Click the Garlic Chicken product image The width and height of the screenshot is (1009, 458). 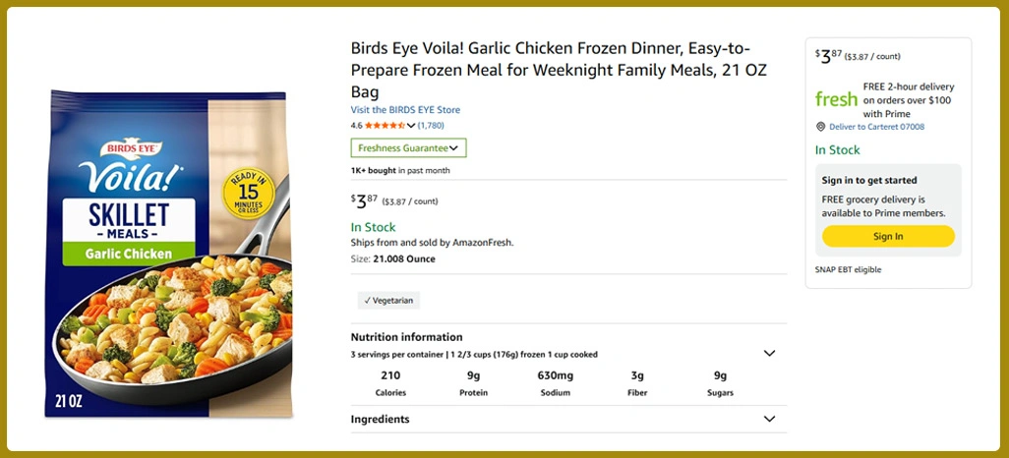tap(169, 256)
